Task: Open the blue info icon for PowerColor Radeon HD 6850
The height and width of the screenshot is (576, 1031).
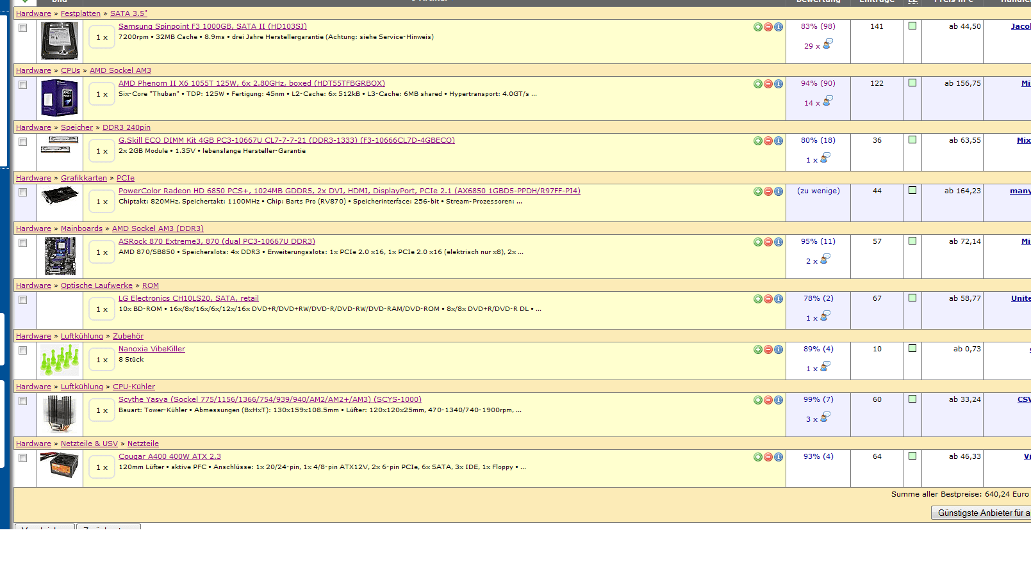Action: (779, 191)
